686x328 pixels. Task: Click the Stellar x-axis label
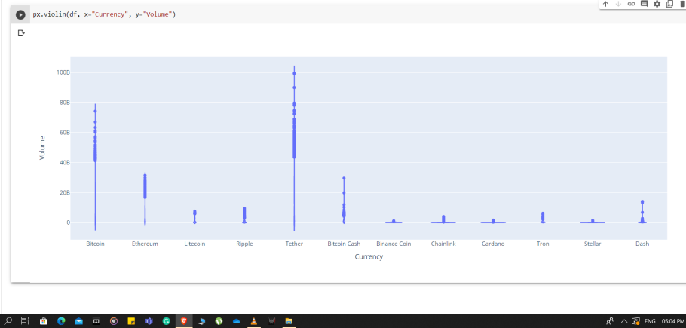pyautogui.click(x=593, y=244)
